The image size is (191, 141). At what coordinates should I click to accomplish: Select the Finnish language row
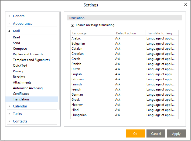pos(124,84)
